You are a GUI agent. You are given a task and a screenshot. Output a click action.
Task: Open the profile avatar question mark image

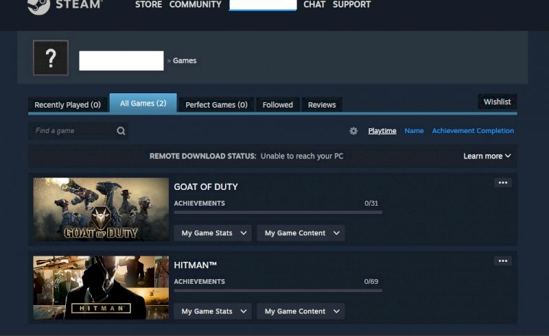coord(51,58)
